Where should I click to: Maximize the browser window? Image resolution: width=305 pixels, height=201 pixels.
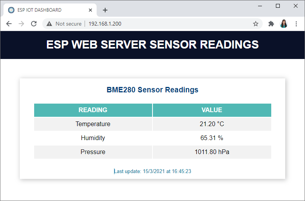pos(278,6)
